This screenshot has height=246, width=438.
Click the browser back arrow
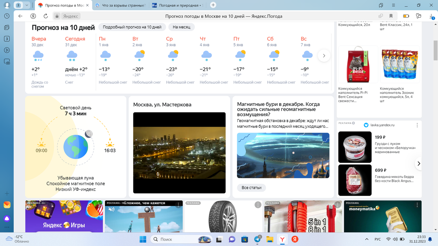[20, 16]
